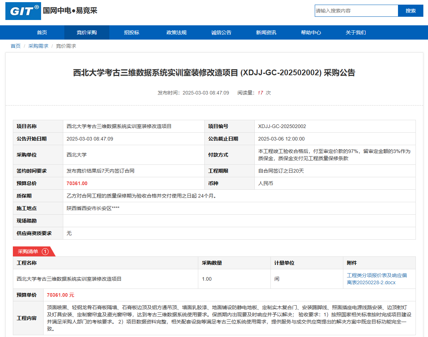The width and height of the screenshot is (428, 337).
Task: Click the 国网中电•易竞采 site title
Action: [x=70, y=11]
